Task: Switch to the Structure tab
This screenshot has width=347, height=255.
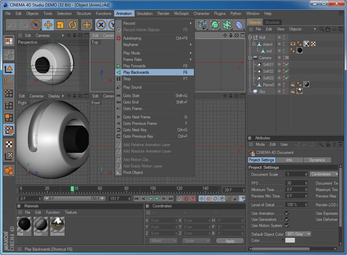Action: 272,22
